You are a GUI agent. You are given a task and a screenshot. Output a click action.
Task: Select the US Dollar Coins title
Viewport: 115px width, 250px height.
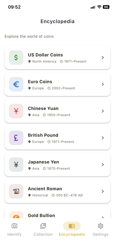(46, 55)
